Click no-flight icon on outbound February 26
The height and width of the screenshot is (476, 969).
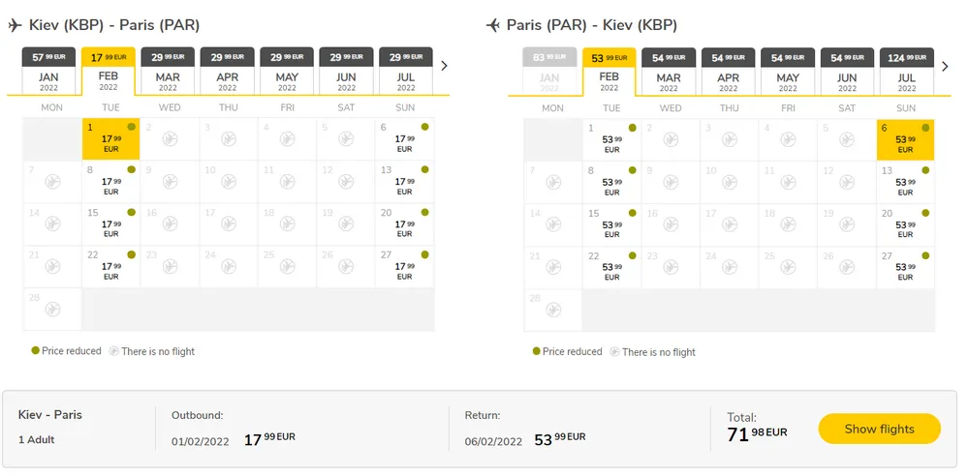pyautogui.click(x=346, y=267)
